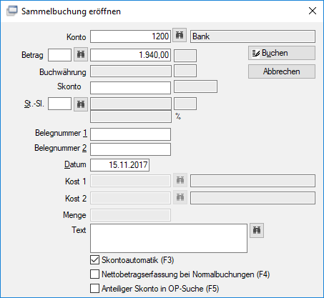Click the Belegnummer 2 field
Viewport: 324px width, 298px height.
(x=130, y=149)
